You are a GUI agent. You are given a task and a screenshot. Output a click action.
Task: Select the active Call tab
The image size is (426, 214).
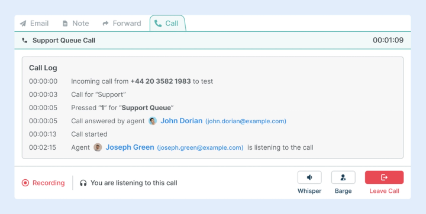pyautogui.click(x=167, y=24)
